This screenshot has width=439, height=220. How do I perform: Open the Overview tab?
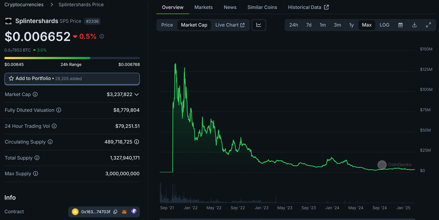click(173, 7)
